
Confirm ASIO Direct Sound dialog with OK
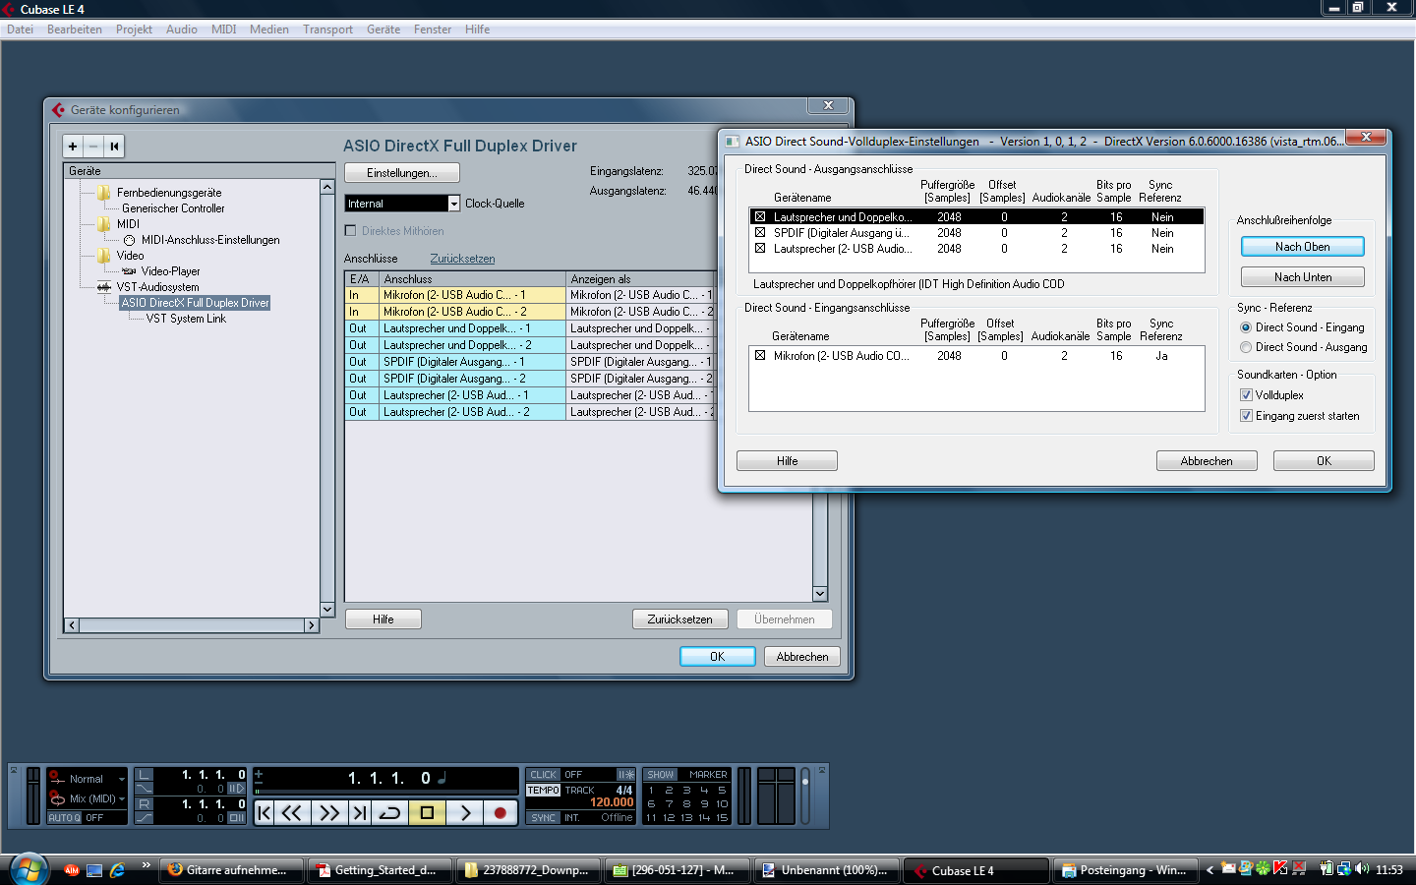click(x=1324, y=461)
